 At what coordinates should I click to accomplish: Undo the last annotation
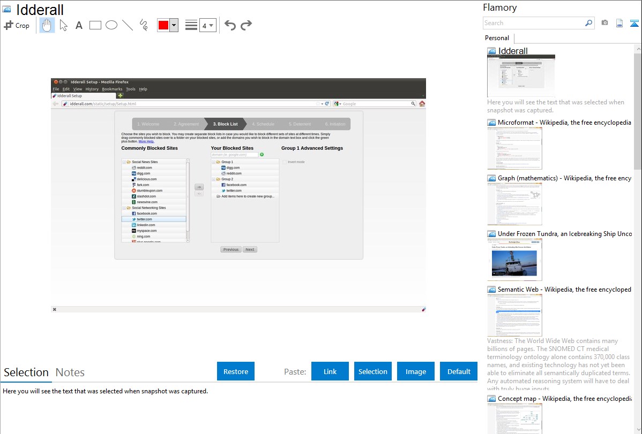230,25
